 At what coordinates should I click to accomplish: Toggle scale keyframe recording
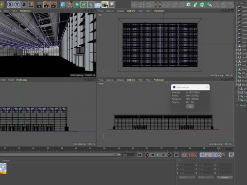pos(207,155)
